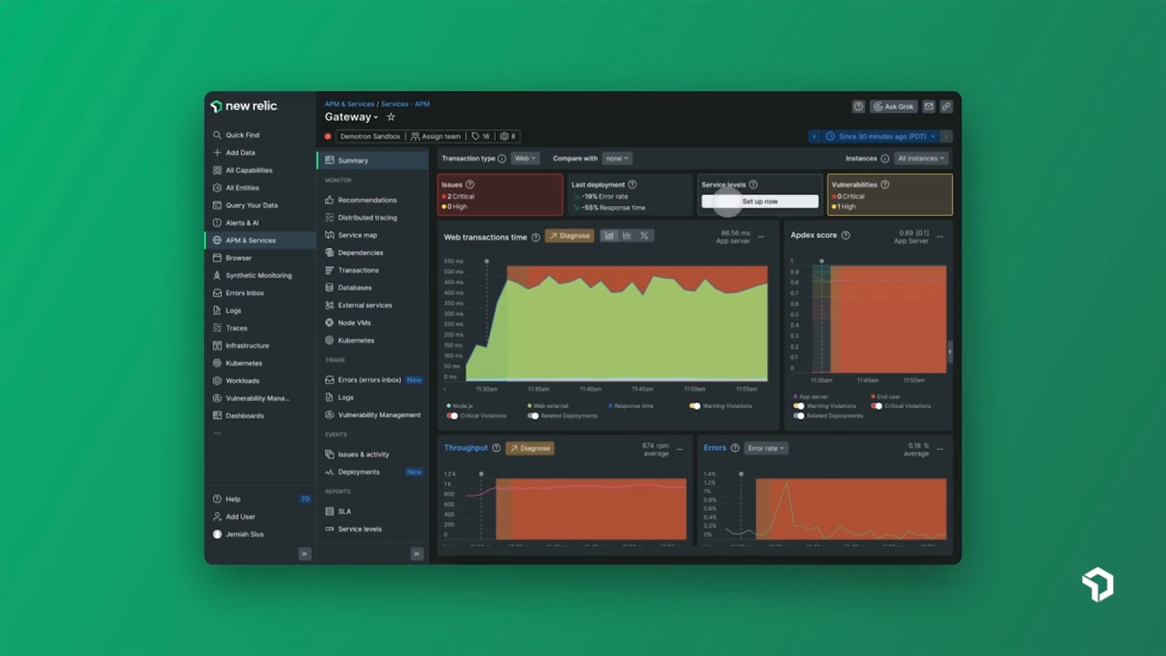
Task: Click the Transaction type info icon
Action: pos(502,159)
